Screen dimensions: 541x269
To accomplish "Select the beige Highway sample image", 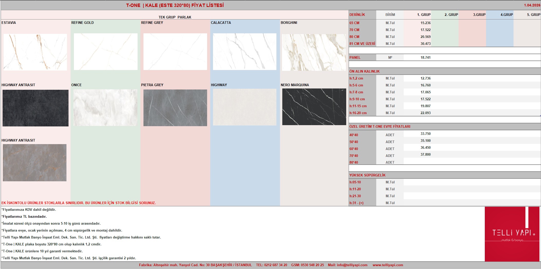I will (245, 107).
